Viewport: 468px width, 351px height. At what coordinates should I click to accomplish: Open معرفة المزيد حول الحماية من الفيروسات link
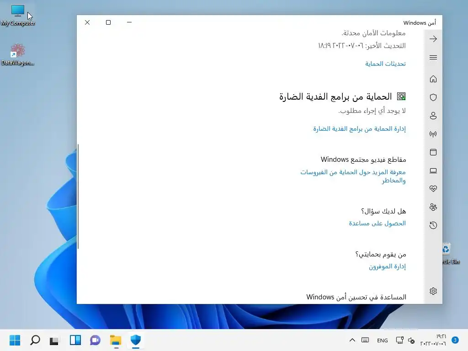[353, 176]
